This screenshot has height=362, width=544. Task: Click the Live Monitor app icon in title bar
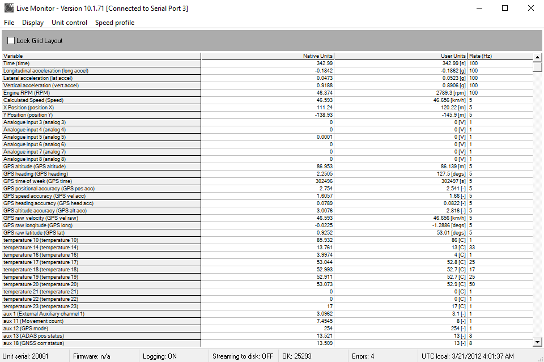pyautogui.click(x=8, y=8)
